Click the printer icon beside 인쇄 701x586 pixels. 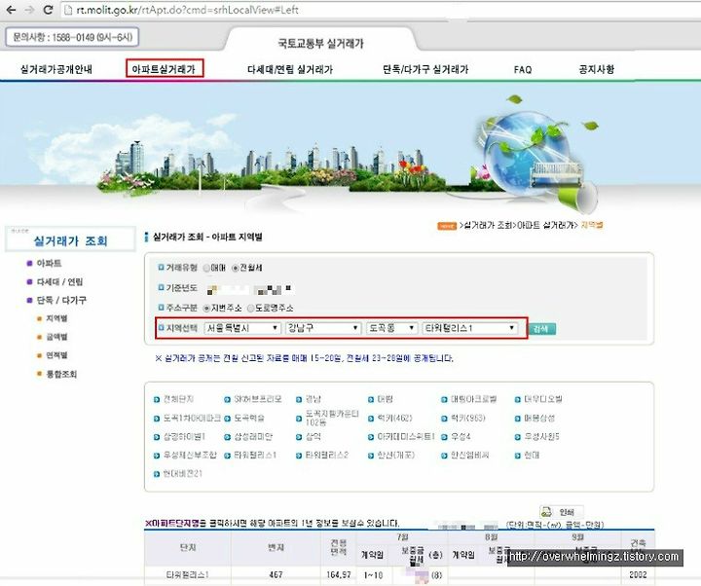pyautogui.click(x=547, y=512)
